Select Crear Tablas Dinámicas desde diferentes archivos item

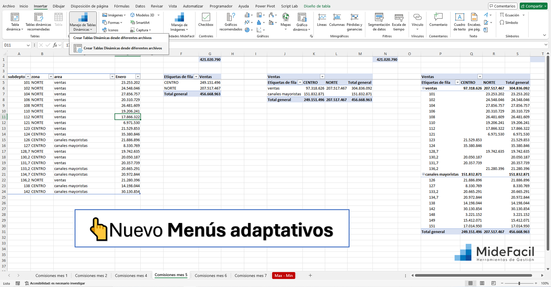[119, 48]
